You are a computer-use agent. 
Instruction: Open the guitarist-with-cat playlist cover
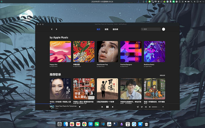click(154, 89)
